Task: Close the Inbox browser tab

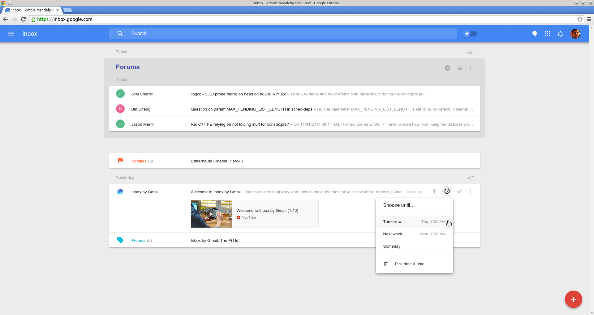Action: [58, 10]
